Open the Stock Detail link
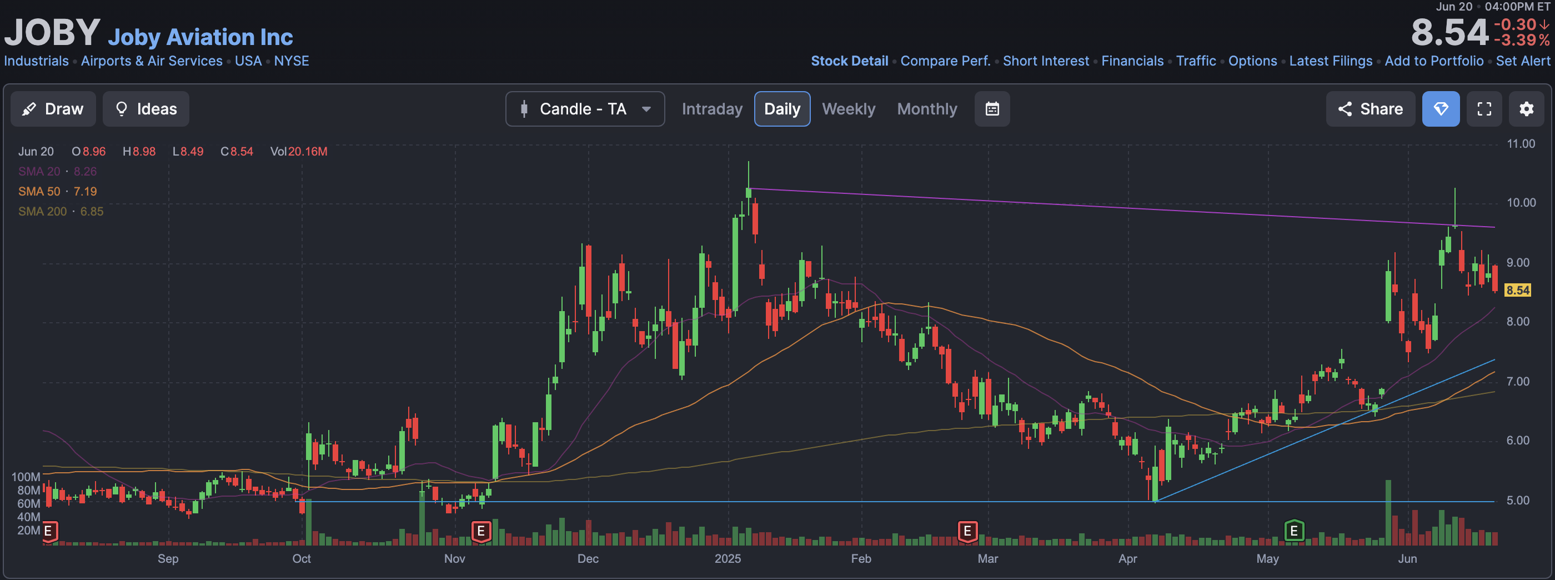Image resolution: width=1555 pixels, height=580 pixels. [849, 61]
